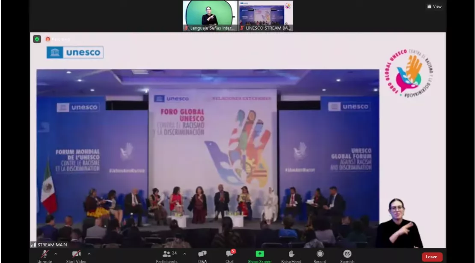Start recording with Record button
The width and height of the screenshot is (475, 263).
point(320,256)
